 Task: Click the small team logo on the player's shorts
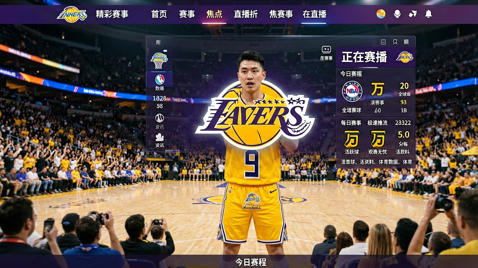252,201
